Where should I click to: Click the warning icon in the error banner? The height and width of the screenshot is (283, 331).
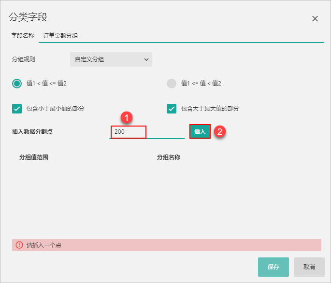point(19,245)
